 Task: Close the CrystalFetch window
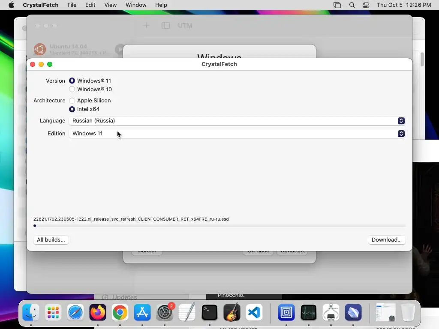point(33,64)
